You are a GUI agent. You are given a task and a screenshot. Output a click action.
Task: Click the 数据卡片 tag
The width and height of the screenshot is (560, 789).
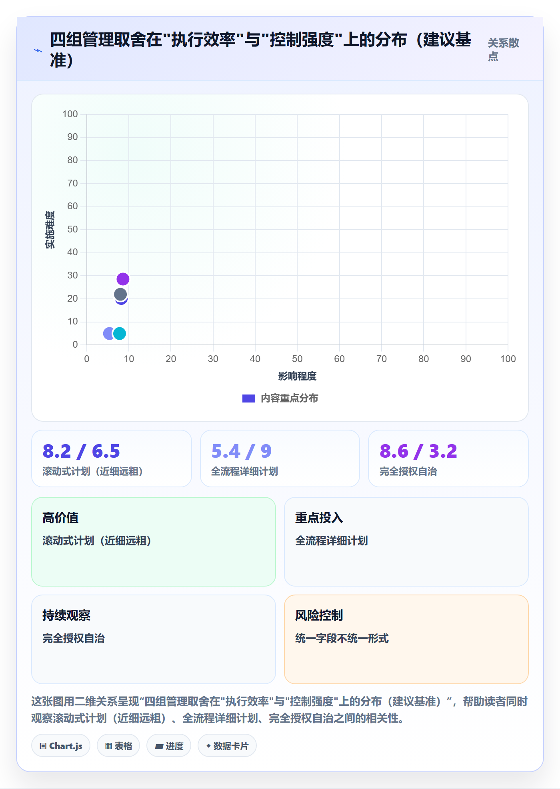227,746
